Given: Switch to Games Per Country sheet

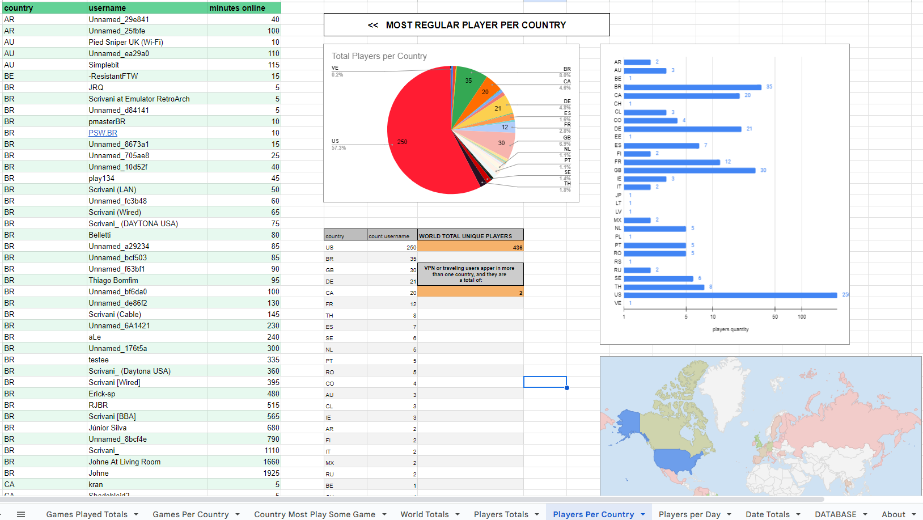Looking at the screenshot, I should pos(190,514).
